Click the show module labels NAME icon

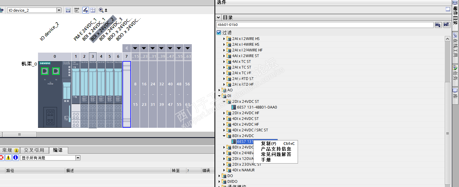point(77,10)
